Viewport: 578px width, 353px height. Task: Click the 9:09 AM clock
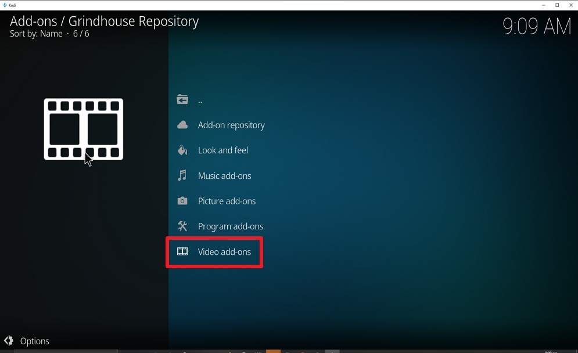pos(537,27)
